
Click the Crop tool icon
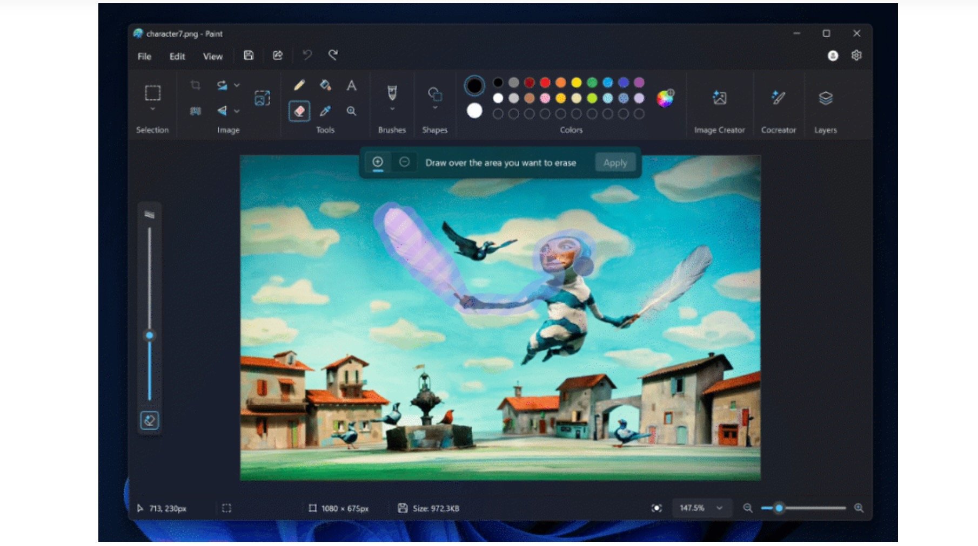click(x=195, y=85)
